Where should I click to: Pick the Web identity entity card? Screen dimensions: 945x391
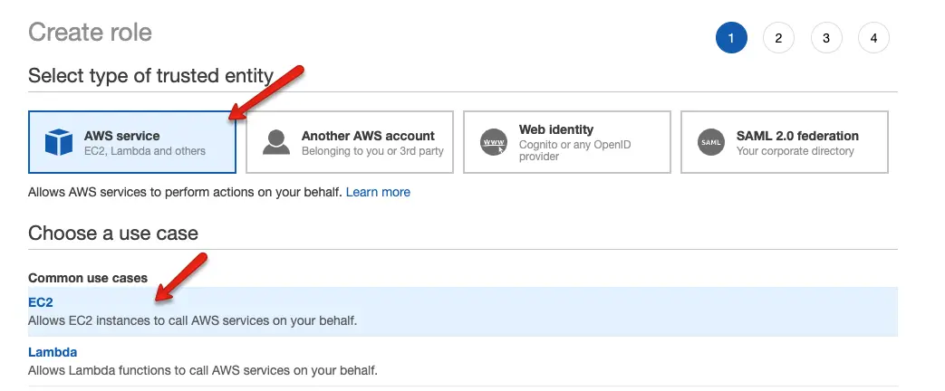point(567,142)
